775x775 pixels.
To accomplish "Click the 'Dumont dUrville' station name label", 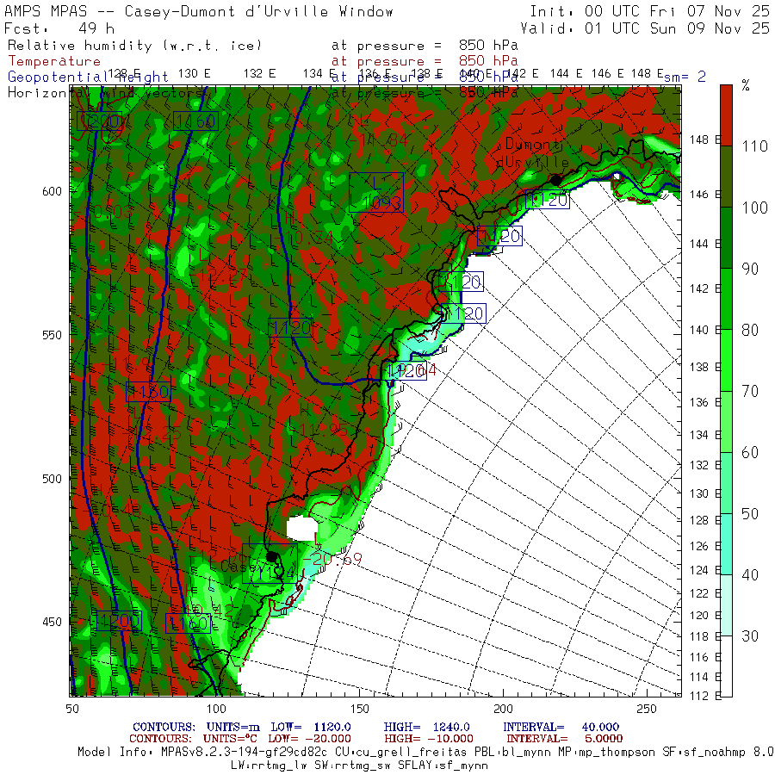I will [x=533, y=152].
